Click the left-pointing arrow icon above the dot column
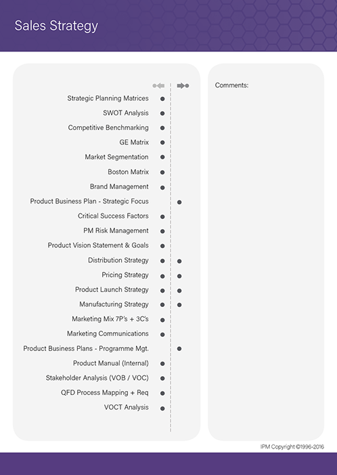 tap(158, 86)
